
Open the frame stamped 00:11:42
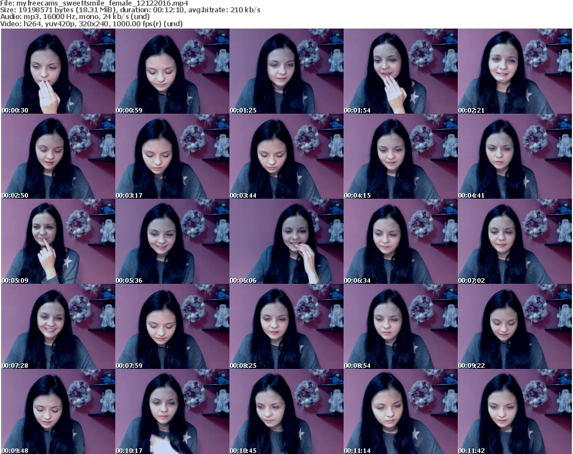point(515,411)
